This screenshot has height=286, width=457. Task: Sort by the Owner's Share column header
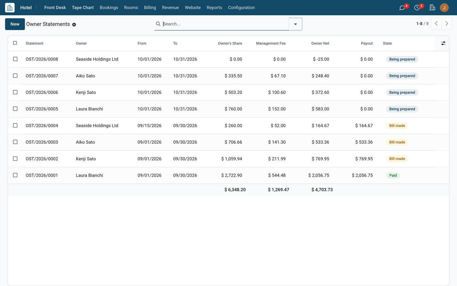(230, 43)
